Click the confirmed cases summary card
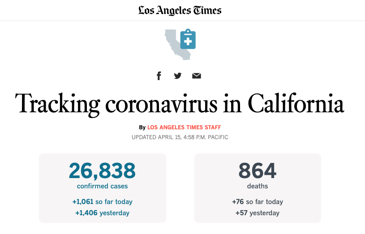Viewport: 365px width, 234px height. [x=103, y=188]
